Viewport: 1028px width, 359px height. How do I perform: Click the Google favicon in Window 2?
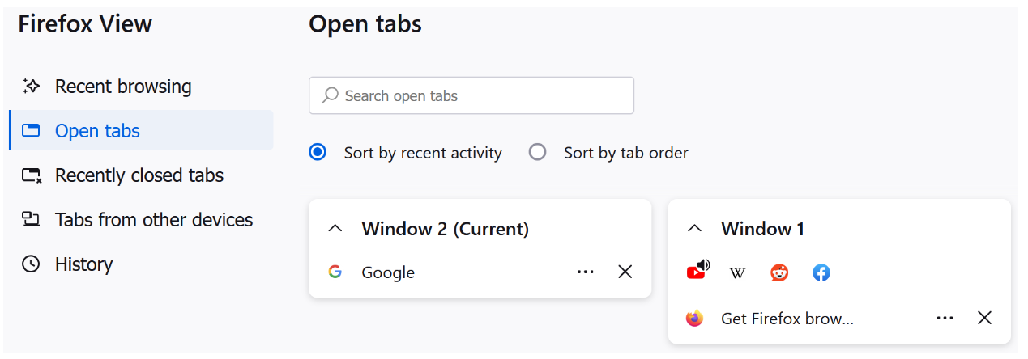[x=335, y=272]
